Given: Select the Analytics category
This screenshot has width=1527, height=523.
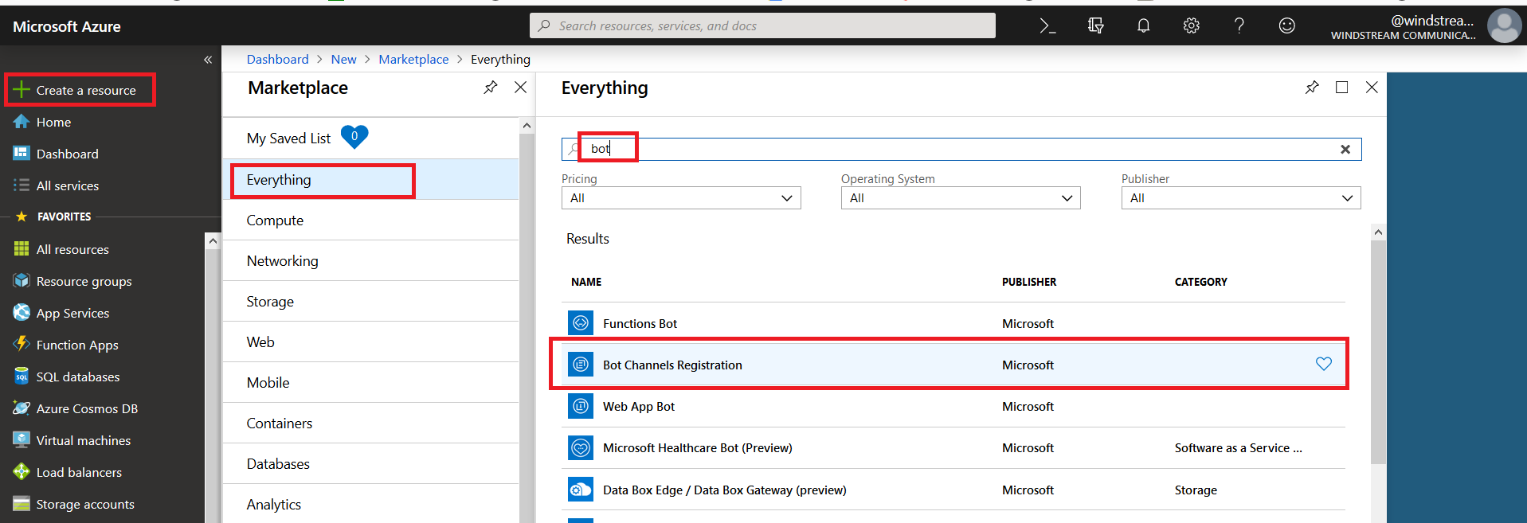Looking at the screenshot, I should (370, 504).
